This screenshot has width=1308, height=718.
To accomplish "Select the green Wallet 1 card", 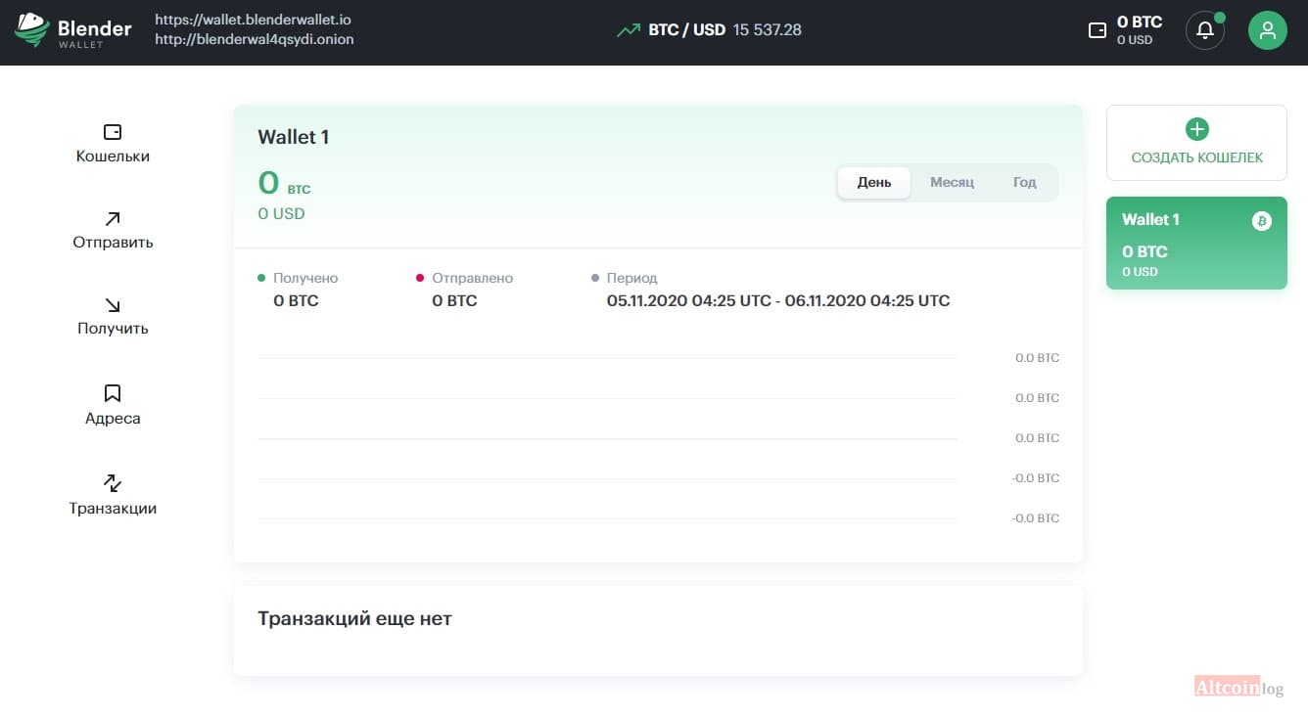I will pos(1196,244).
